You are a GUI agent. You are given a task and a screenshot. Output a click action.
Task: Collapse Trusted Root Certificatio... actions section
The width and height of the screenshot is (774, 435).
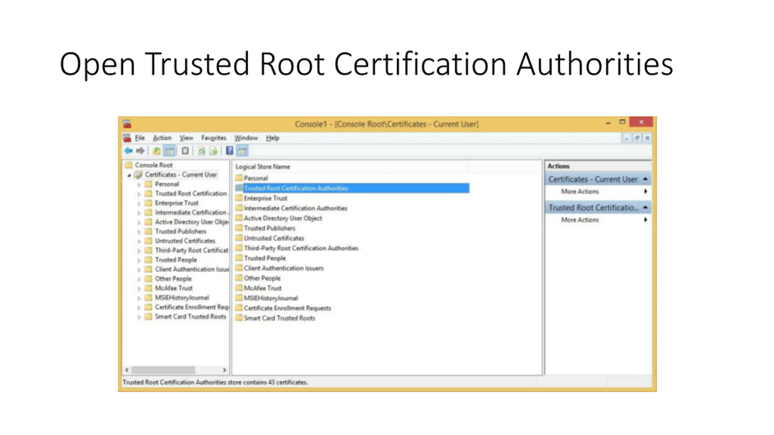pos(645,207)
